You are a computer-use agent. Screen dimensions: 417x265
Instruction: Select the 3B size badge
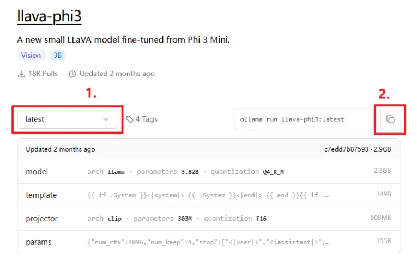(x=57, y=55)
